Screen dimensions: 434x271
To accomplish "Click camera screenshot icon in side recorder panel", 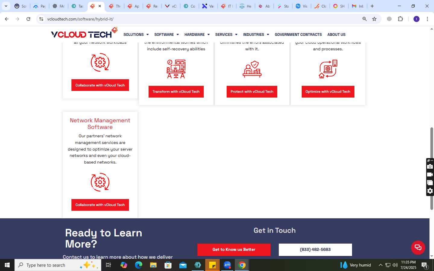I will point(430,167).
